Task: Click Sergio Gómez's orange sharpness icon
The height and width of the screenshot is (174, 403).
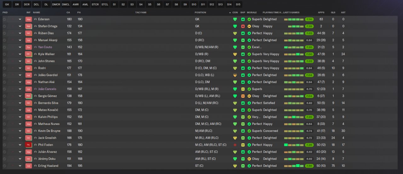Action: [x=243, y=96]
